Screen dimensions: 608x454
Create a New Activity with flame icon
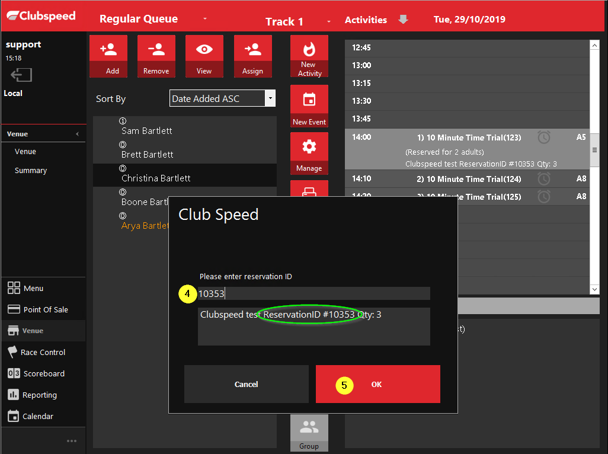309,56
